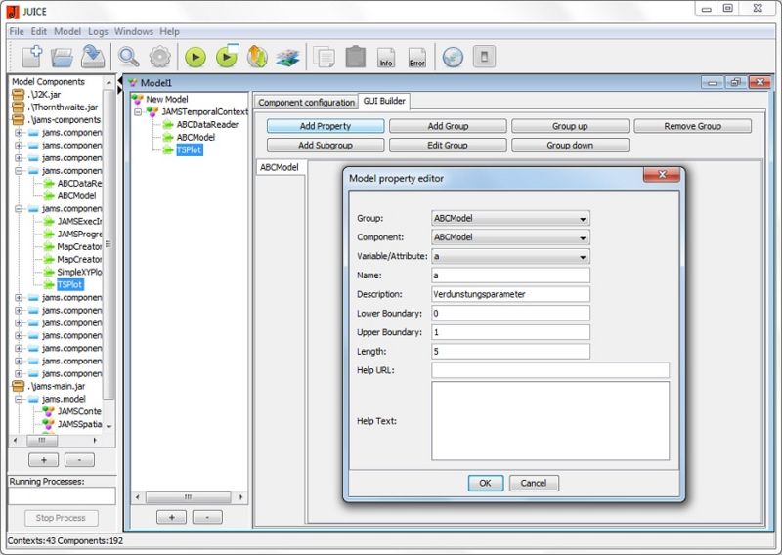
Task: Click the Description text field
Action: 510,294
